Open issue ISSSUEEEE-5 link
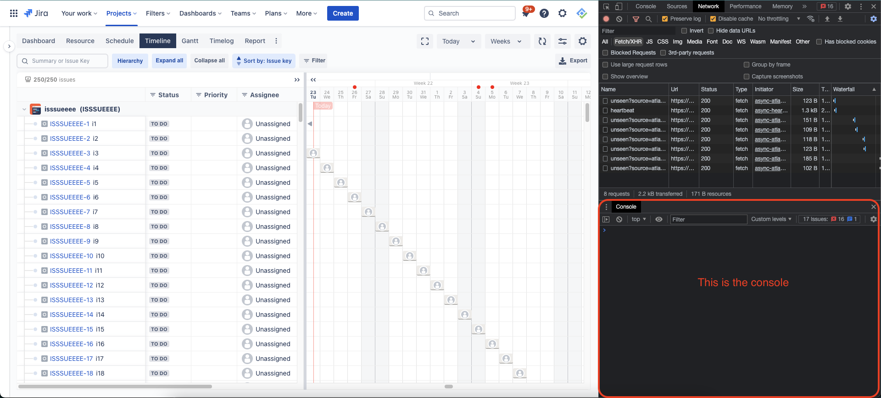The height and width of the screenshot is (398, 881). [x=70, y=182]
